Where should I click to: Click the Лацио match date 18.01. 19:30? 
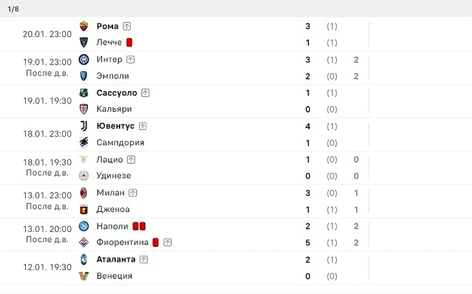point(47,162)
